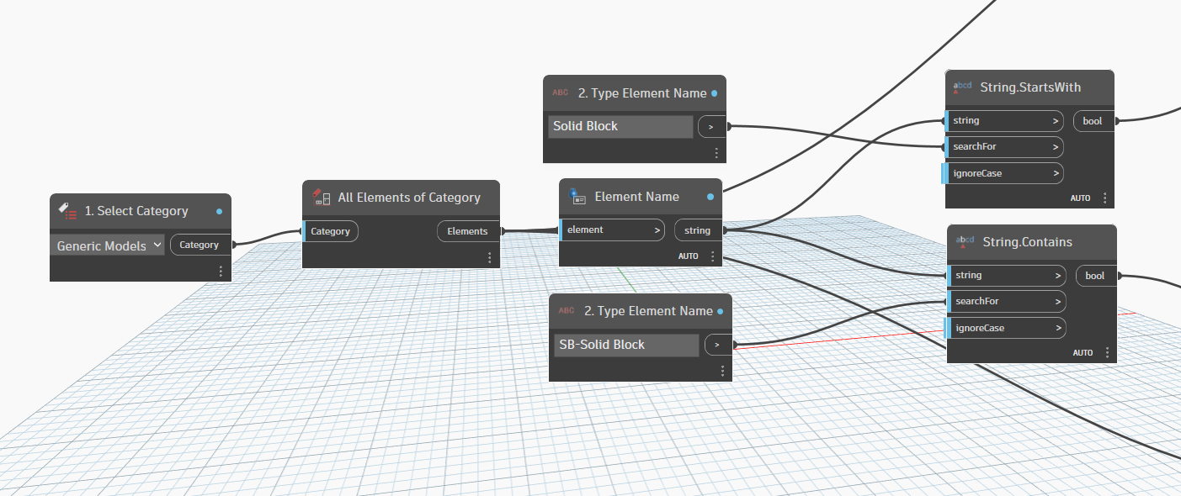Click the ABC icon on the Solid Block node
The image size is (1181, 496).
coord(560,92)
